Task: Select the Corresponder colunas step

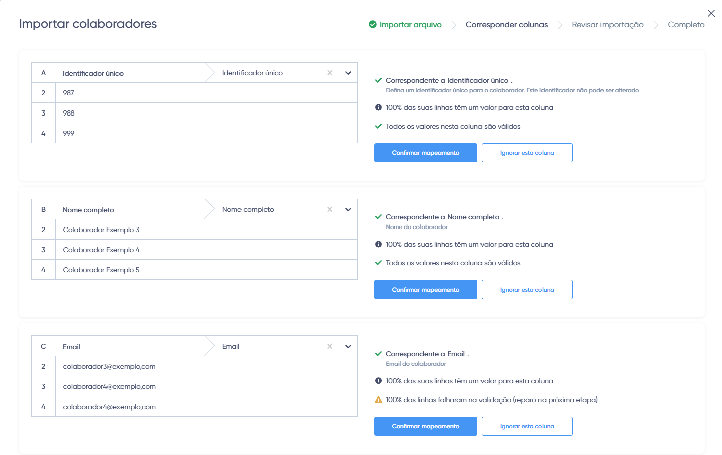Action: 507,24
